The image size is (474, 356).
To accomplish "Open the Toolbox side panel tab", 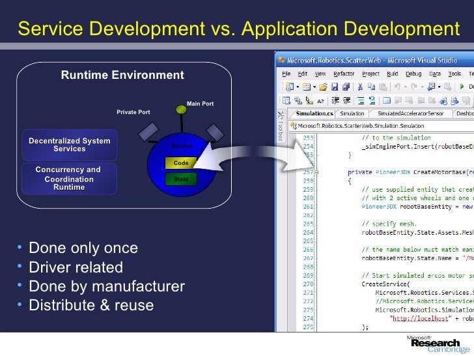I will pos(281,126).
